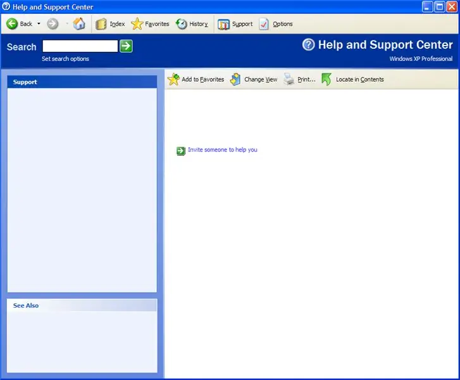Click the Print printer icon
The image size is (460, 380).
289,79
